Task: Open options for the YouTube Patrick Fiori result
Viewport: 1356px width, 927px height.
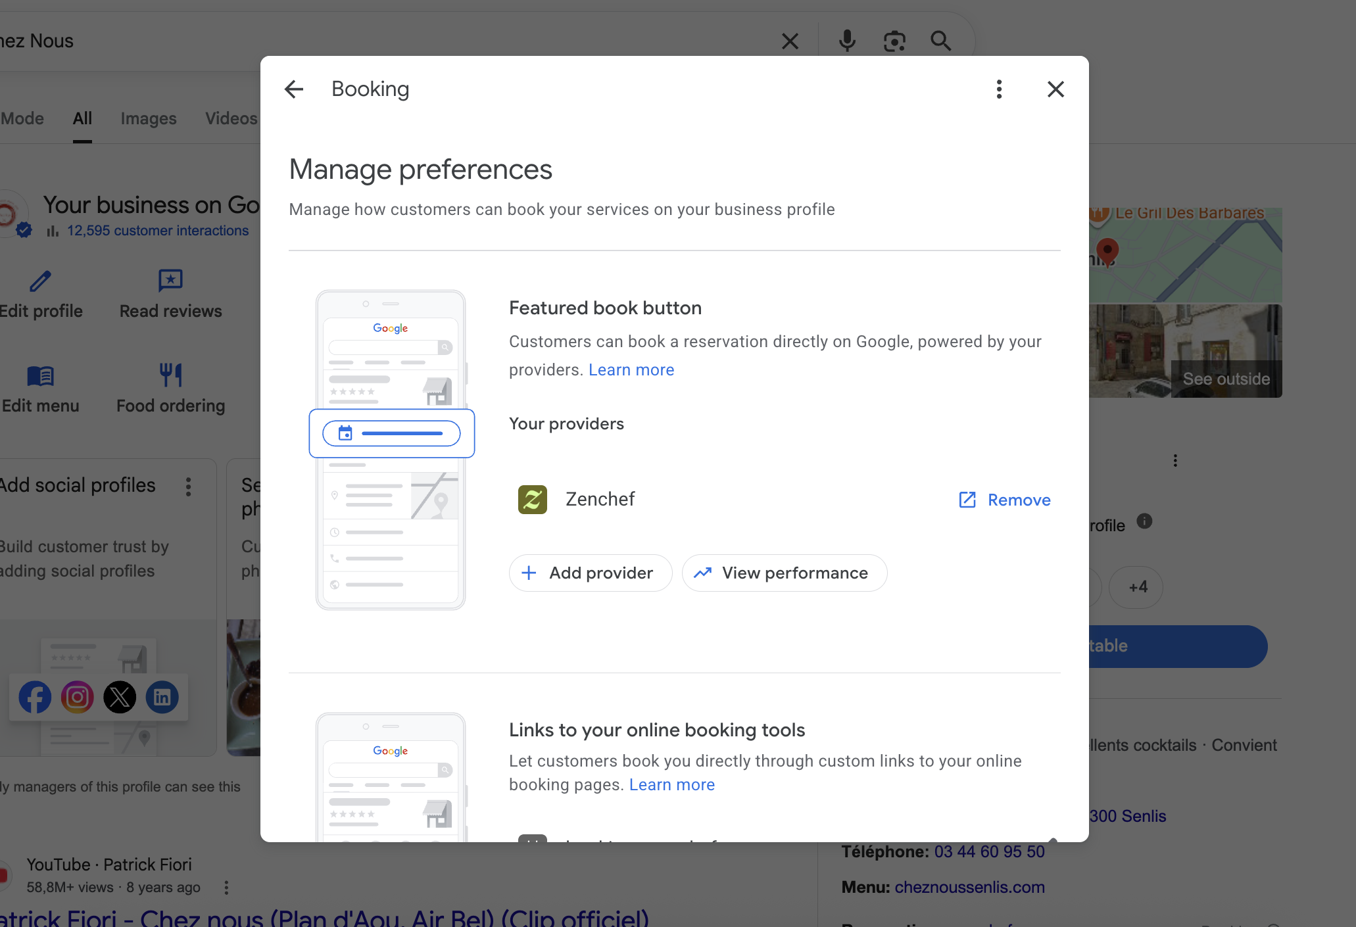Action: (x=226, y=888)
